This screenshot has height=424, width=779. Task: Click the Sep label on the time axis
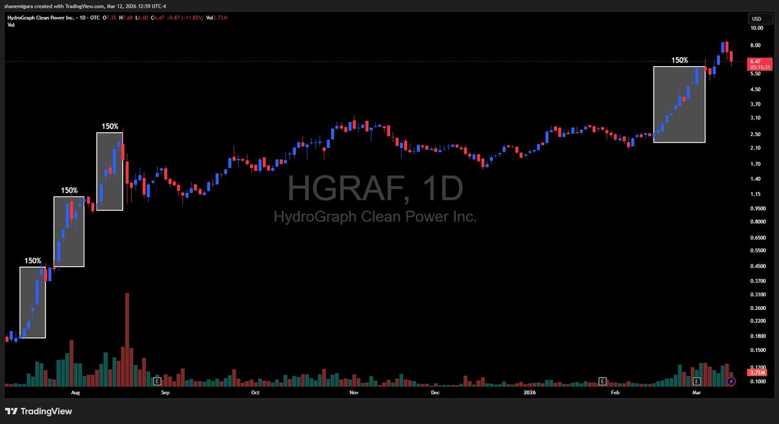[x=165, y=392]
